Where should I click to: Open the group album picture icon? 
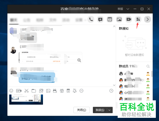[x=119, y=19]
